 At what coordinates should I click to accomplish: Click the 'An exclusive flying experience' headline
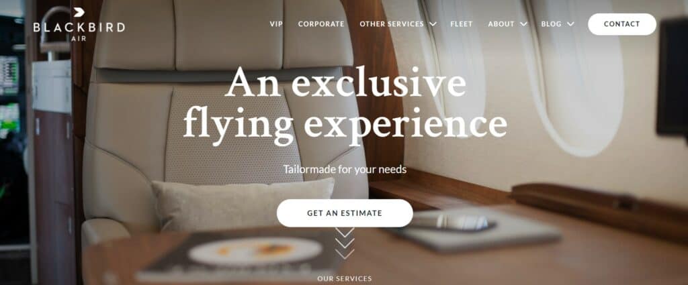click(345, 104)
